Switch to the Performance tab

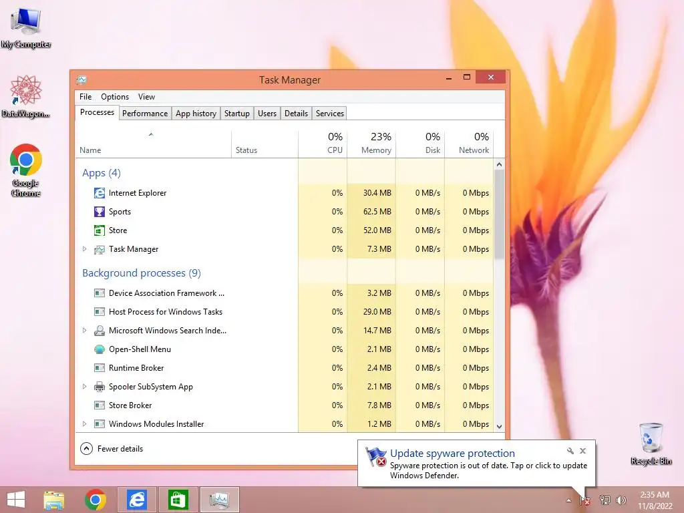pos(145,114)
